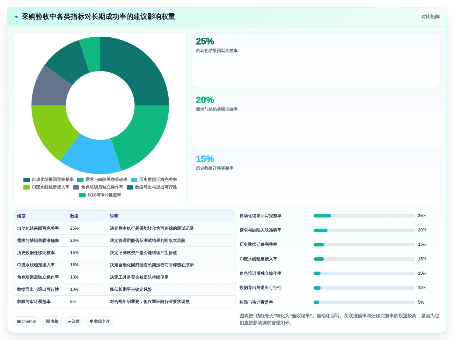Click the Chart.js tag chip
This screenshot has width=454, height=340.
click(27, 321)
